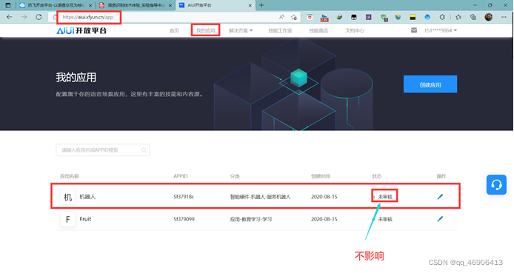Reload the current page
514x273 pixels.
pyautogui.click(x=39, y=17)
